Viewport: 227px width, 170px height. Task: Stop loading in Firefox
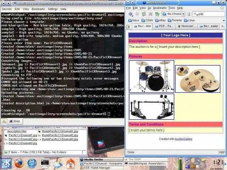[x=150, y=14]
